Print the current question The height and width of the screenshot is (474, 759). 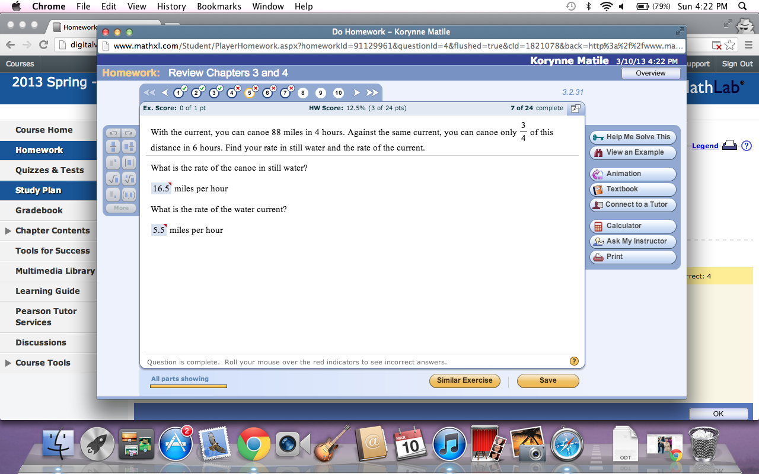click(633, 257)
